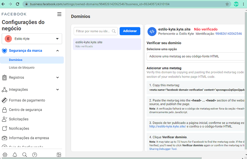Viewport: 247px width, 159px height.
Task: Open the Estilo Kyte business account dropdown
Action: [x=32, y=39]
